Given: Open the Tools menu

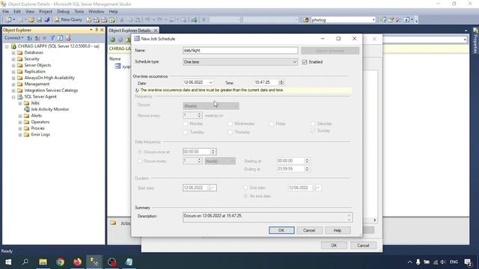Looking at the screenshot, I should 79,11.
